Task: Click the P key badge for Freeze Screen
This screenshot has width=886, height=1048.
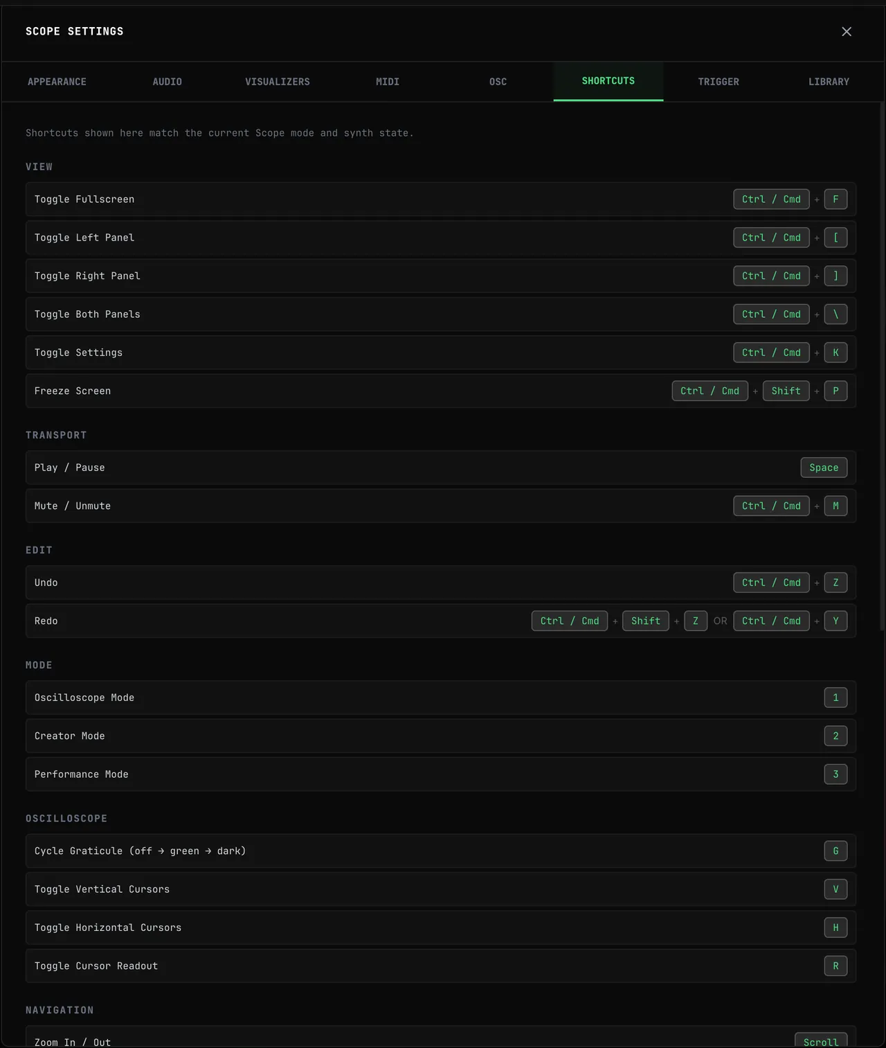Action: click(835, 391)
